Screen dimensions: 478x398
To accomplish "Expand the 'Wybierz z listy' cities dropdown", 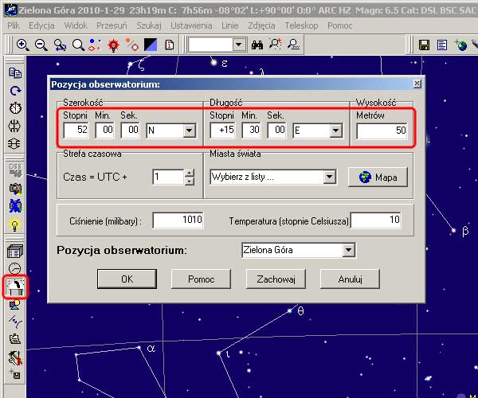I will [329, 177].
